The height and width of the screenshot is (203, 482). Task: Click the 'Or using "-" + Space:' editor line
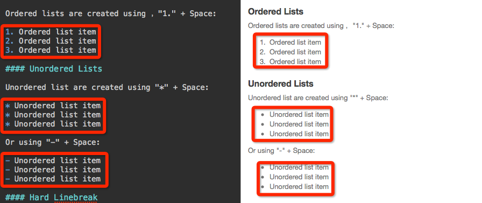53,142
